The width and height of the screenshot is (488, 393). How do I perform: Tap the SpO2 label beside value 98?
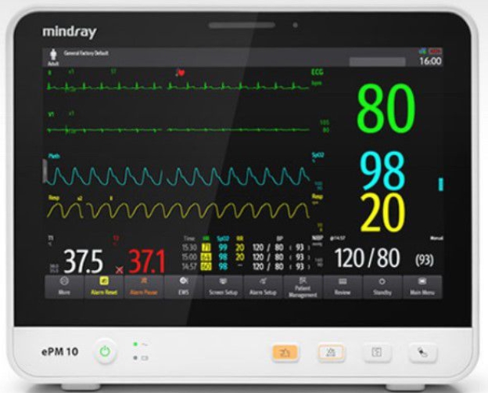point(318,155)
